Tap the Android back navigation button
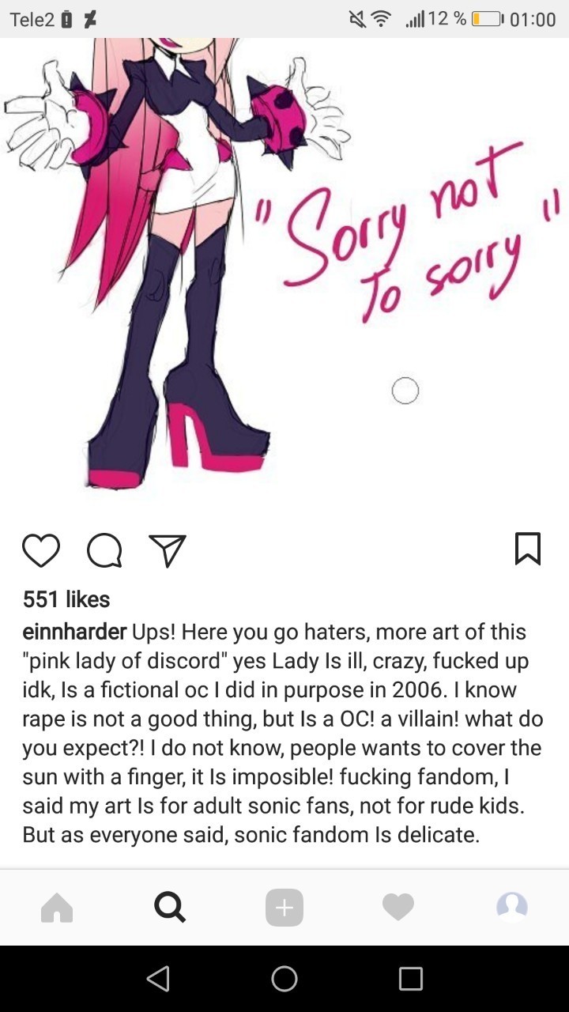Screen dimensions: 569x1012 (159, 979)
